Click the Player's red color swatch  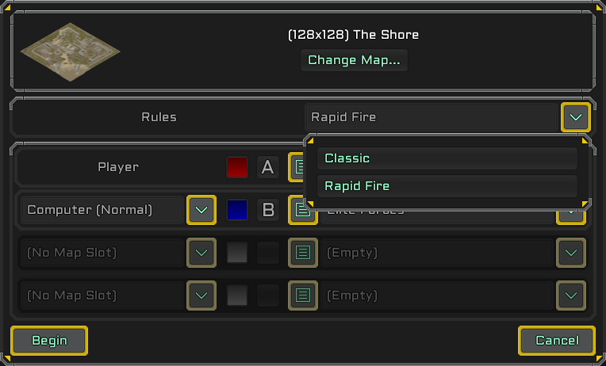coord(237,167)
